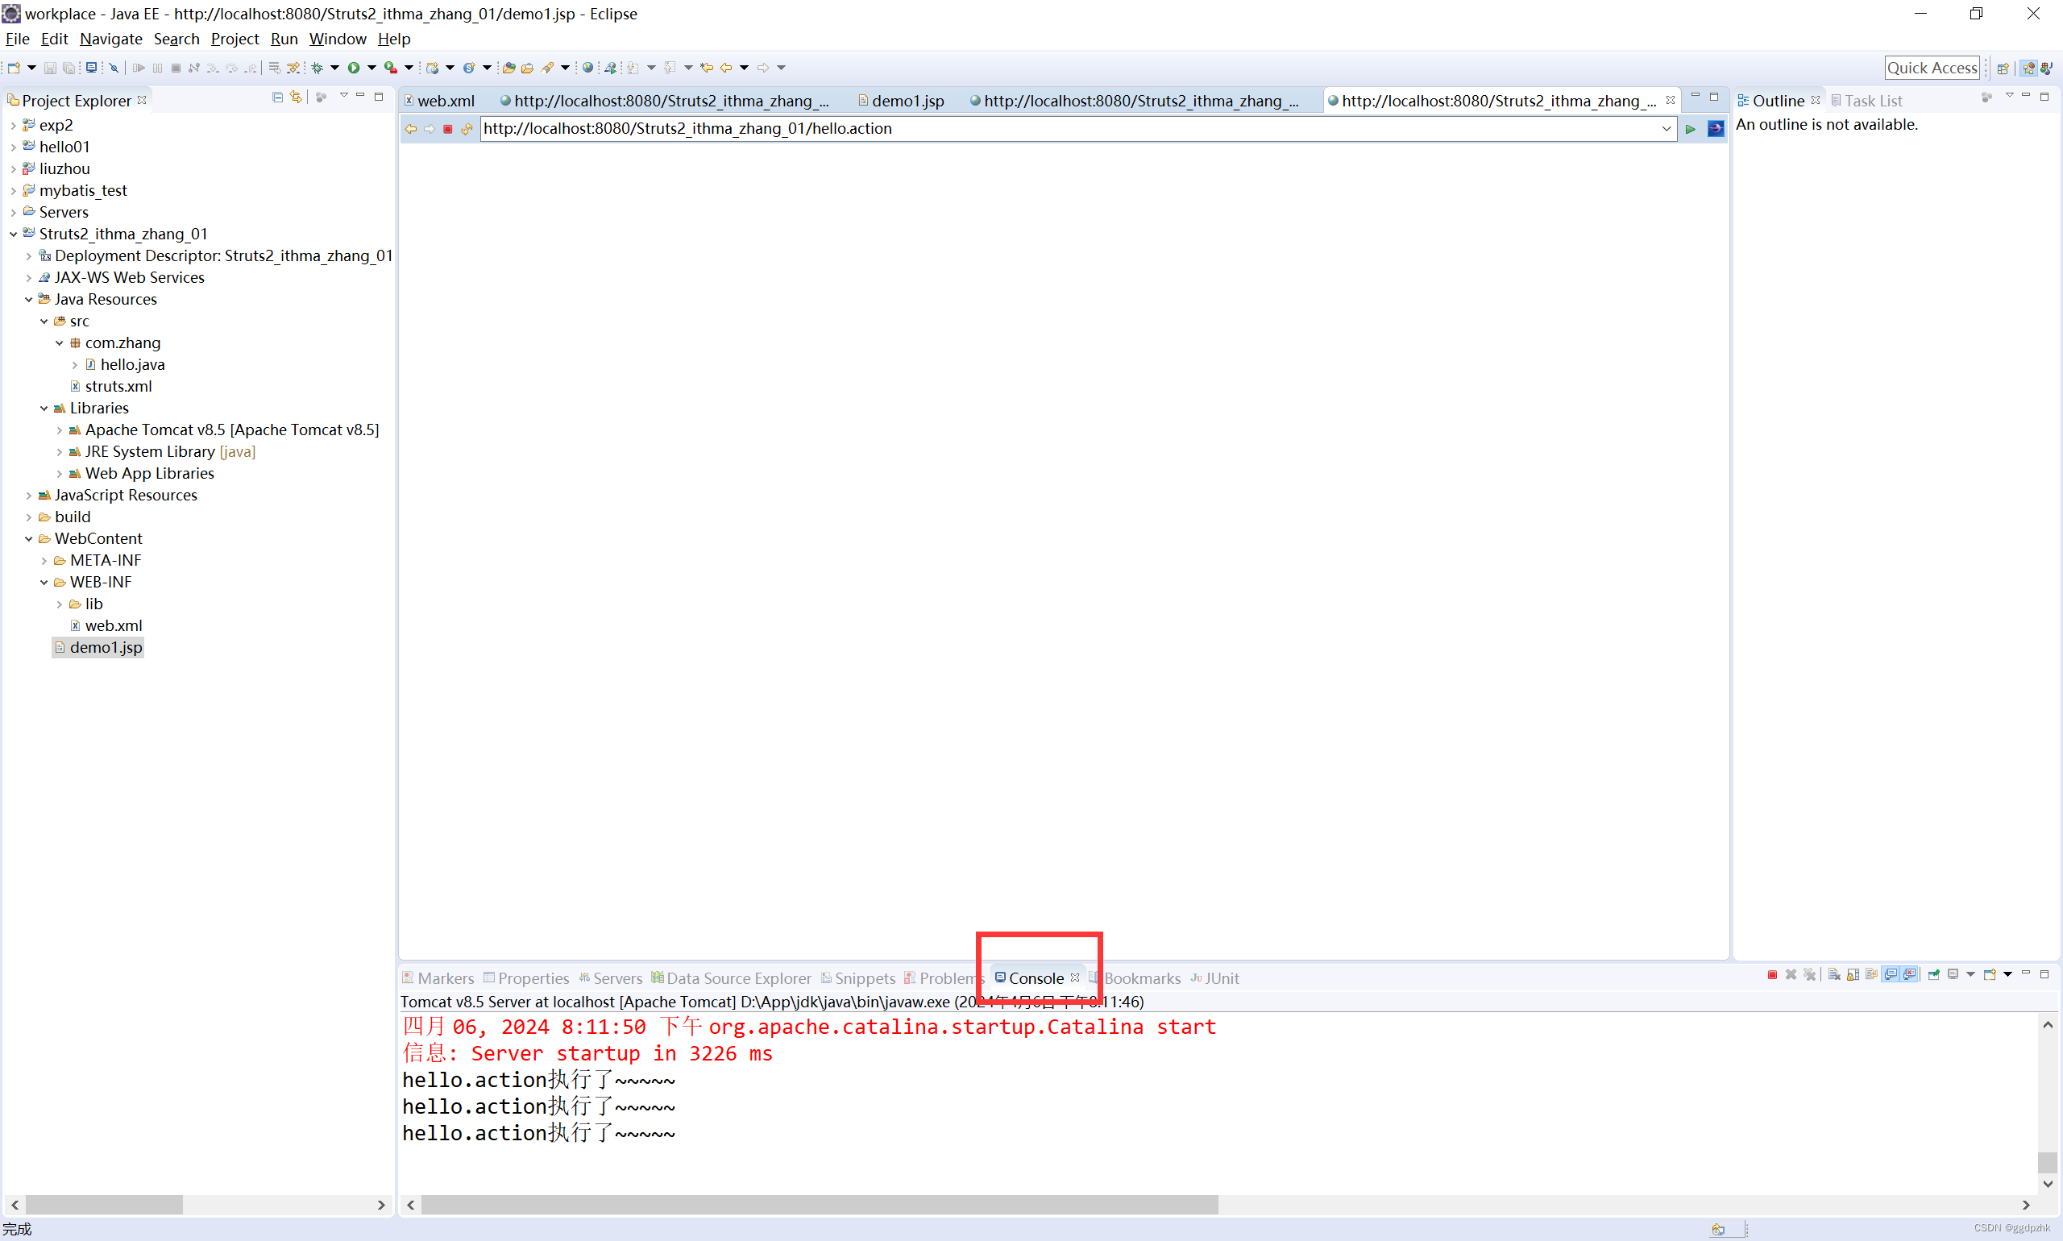This screenshot has height=1241, width=2063.
Task: Click the green Run icon in main toolbar
Action: coord(354,68)
